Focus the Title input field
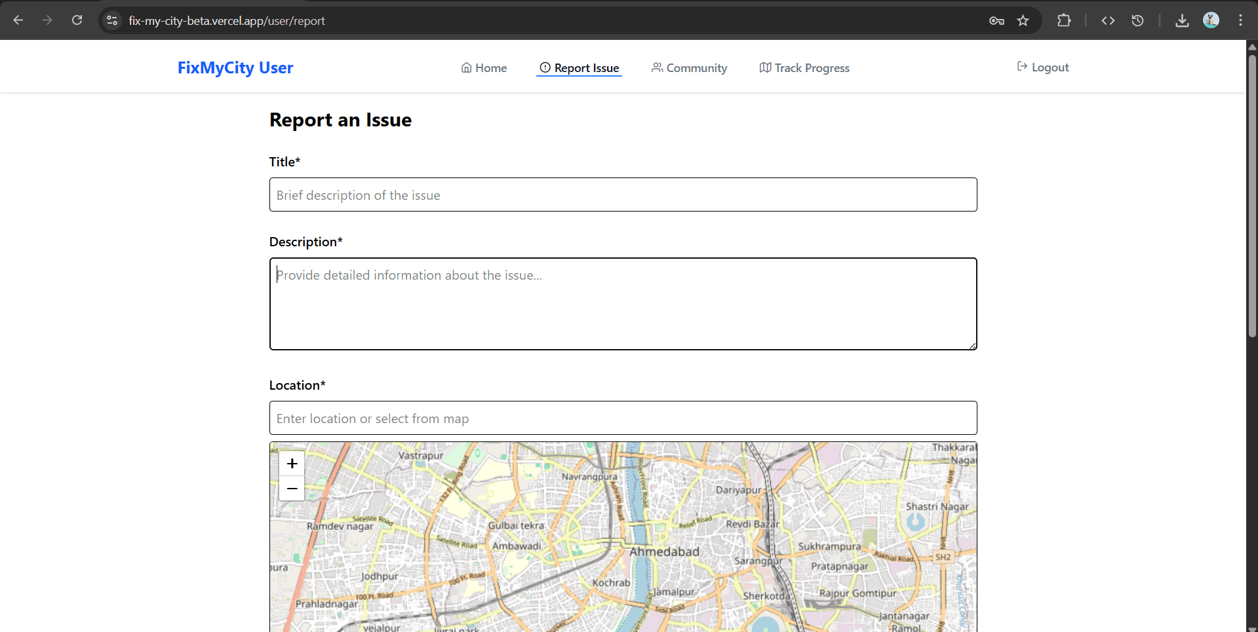The height and width of the screenshot is (632, 1258). [623, 195]
